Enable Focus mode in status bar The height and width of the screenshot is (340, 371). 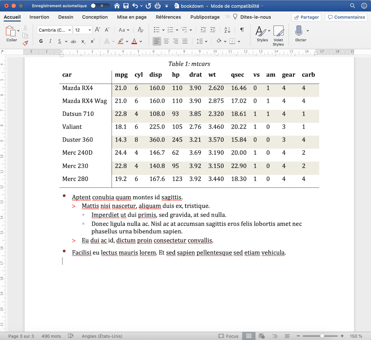[228, 336]
